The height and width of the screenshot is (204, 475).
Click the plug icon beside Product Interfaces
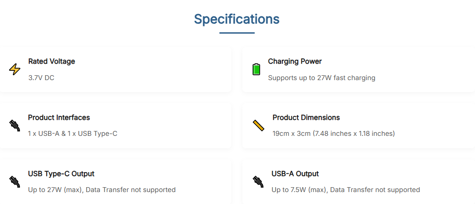click(x=15, y=125)
